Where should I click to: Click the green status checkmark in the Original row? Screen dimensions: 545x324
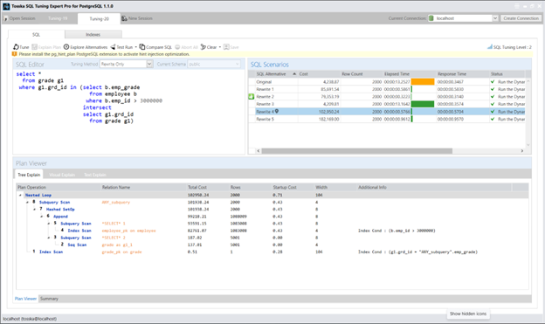coord(493,82)
